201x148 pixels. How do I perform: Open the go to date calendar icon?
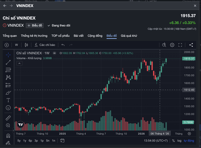(62, 141)
